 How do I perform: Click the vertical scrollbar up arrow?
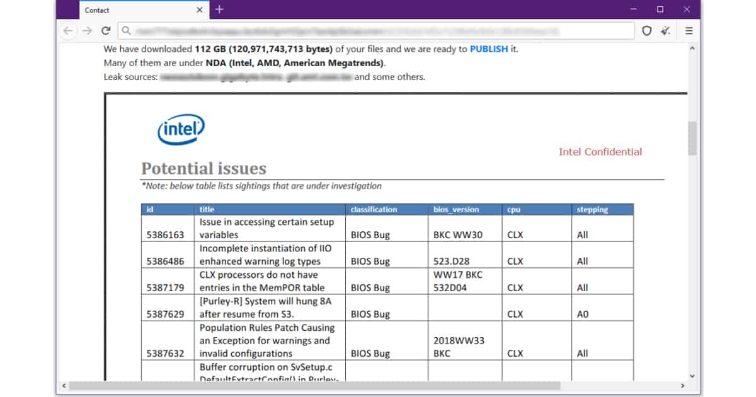point(692,48)
